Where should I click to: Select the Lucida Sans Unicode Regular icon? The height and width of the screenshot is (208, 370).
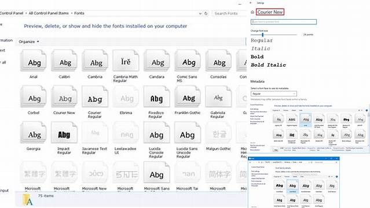pos(188,133)
